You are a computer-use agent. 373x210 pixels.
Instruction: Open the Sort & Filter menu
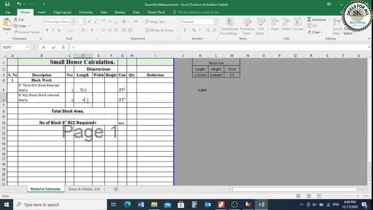coord(337,26)
